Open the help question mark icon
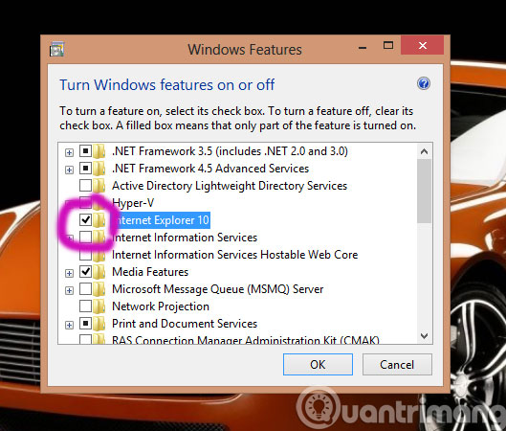The height and width of the screenshot is (431, 506). 424,83
